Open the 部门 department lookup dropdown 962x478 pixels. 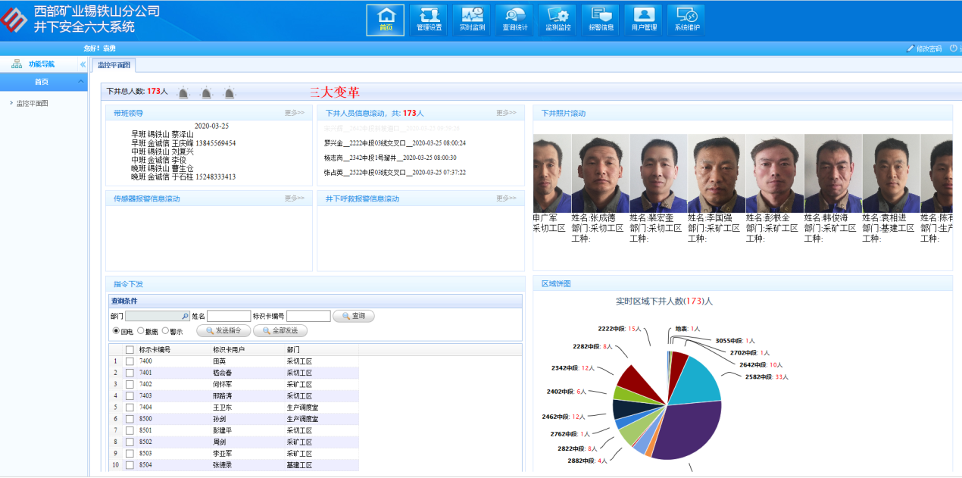185,316
